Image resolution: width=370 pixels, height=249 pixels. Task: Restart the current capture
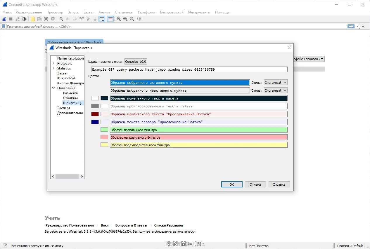click(x=18, y=19)
